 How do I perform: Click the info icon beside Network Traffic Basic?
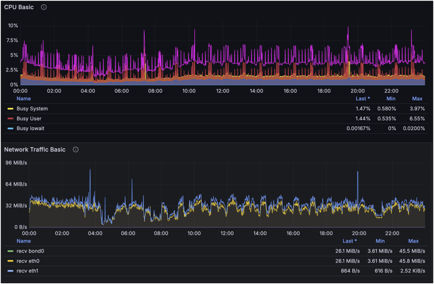76,150
